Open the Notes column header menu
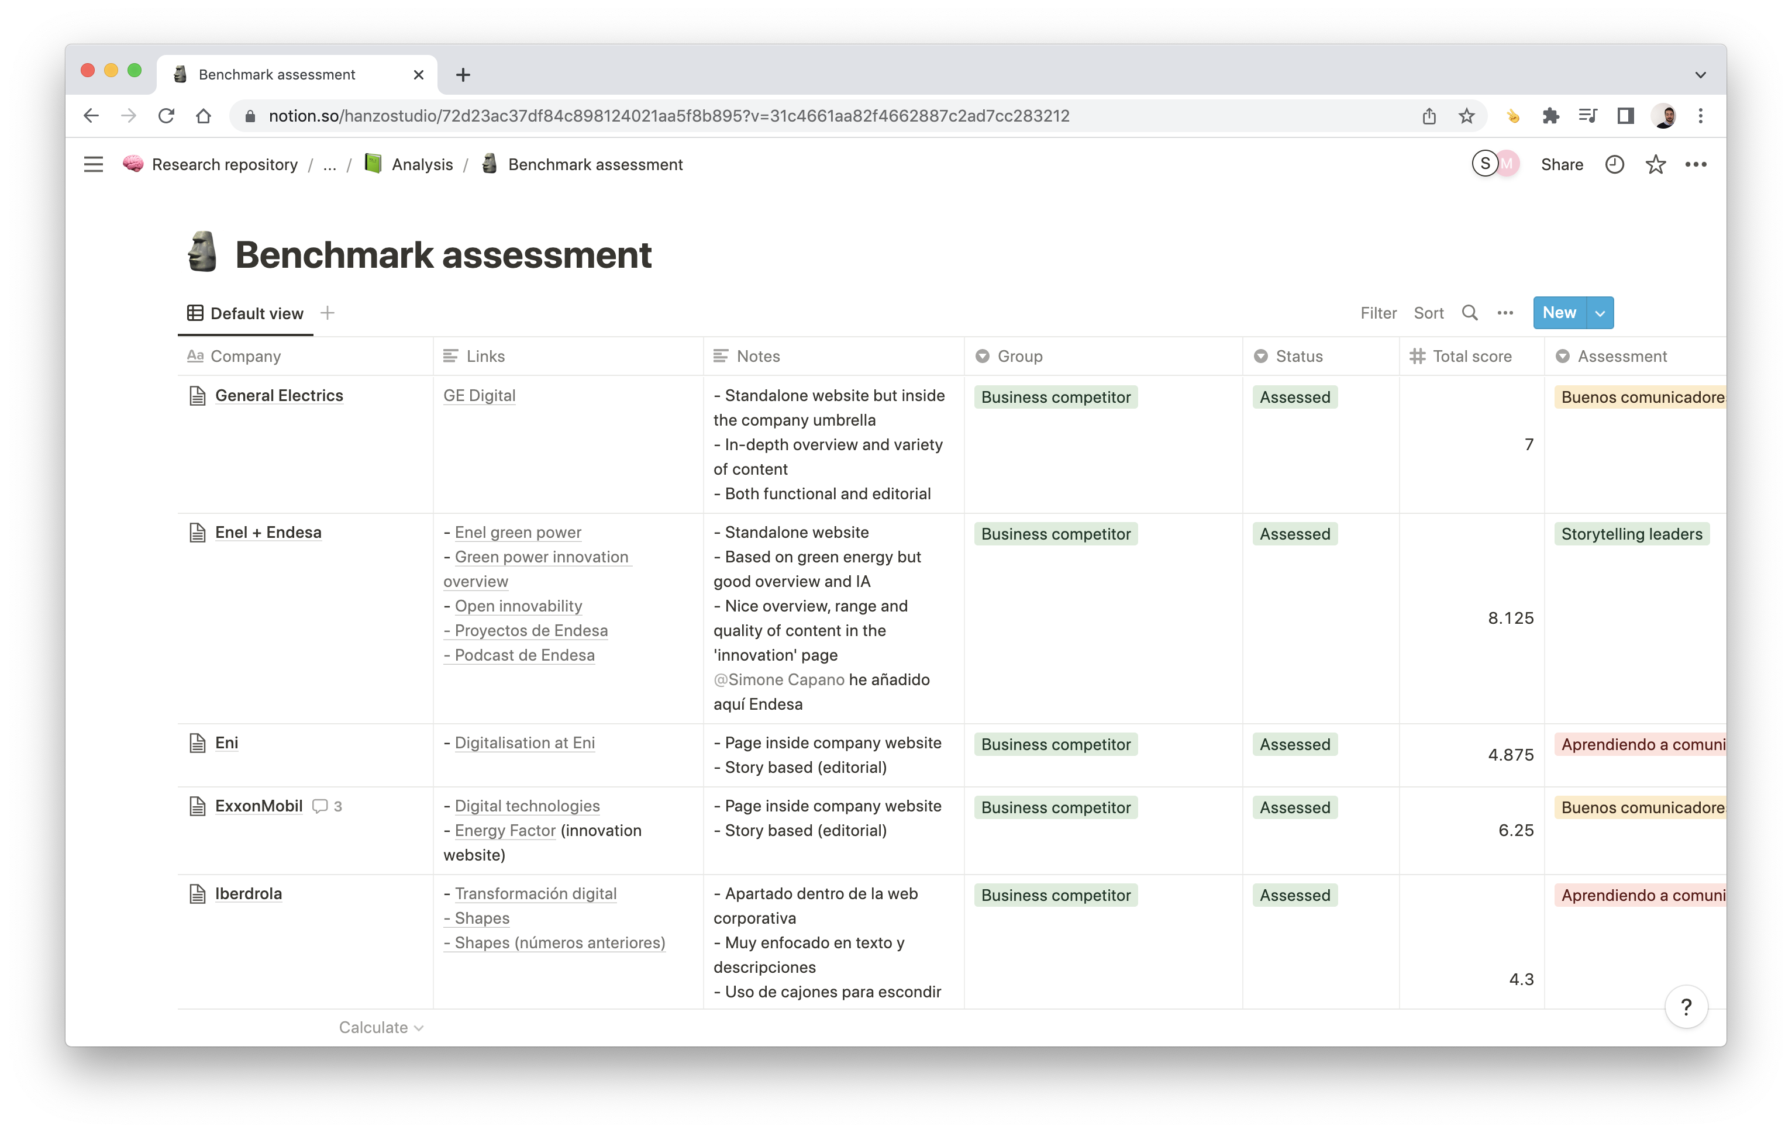This screenshot has width=1792, height=1133. (x=833, y=357)
